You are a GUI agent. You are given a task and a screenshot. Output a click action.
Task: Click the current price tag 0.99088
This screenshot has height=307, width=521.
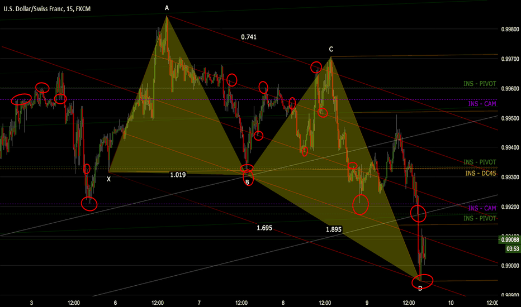510,240
